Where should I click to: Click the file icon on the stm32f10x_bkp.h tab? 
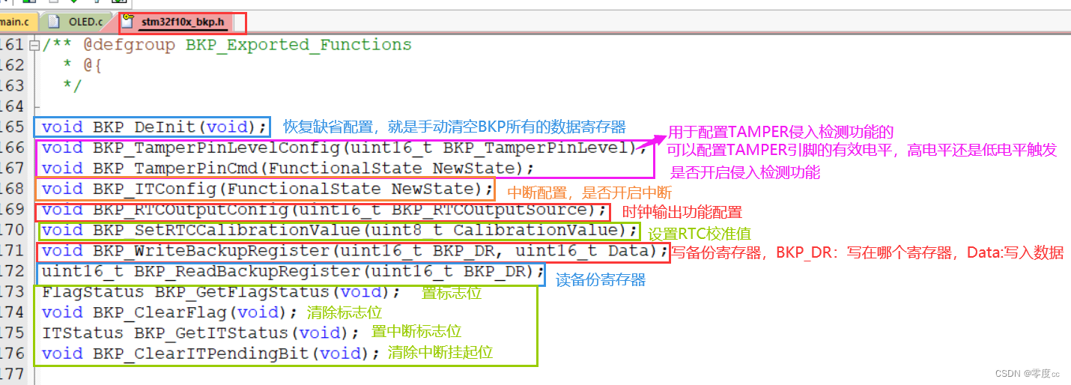pyautogui.click(x=127, y=22)
